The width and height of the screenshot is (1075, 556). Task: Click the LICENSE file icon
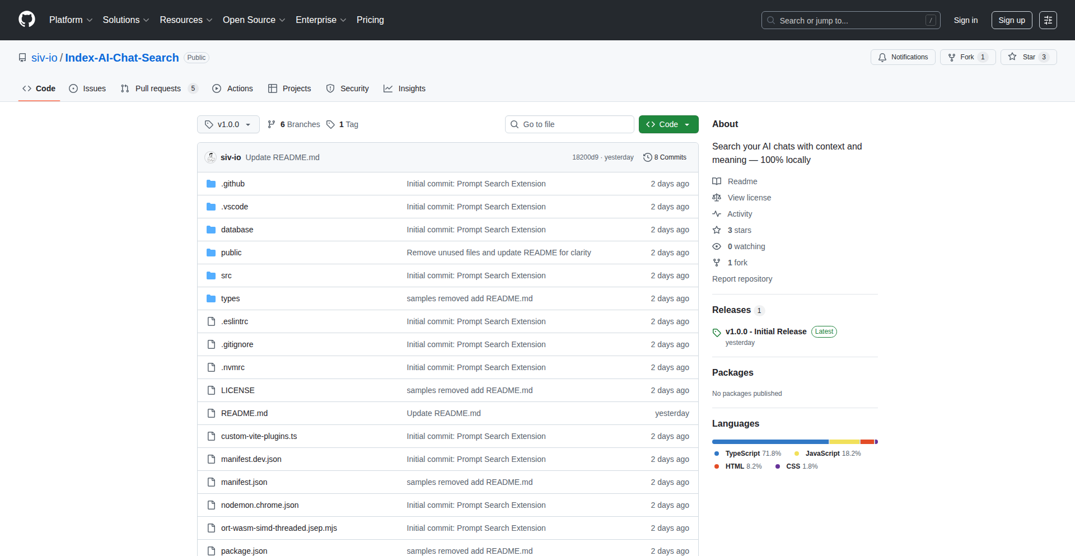click(211, 390)
